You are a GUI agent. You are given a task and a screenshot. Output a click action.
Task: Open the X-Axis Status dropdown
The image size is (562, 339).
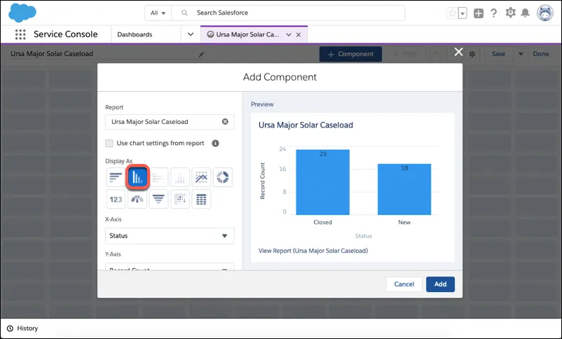170,236
